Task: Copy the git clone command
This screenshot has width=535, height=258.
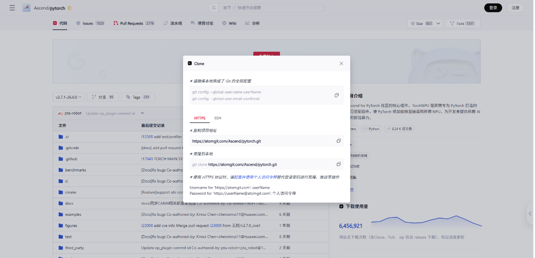Action: pos(339,164)
